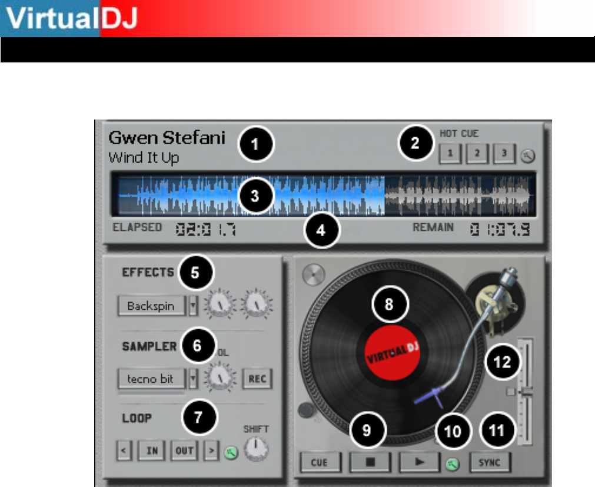595x487 pixels.
Task: Select the Backspin effect box
Action: (x=152, y=306)
